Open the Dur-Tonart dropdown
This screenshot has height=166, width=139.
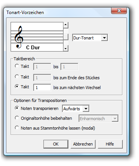[x=104, y=38]
